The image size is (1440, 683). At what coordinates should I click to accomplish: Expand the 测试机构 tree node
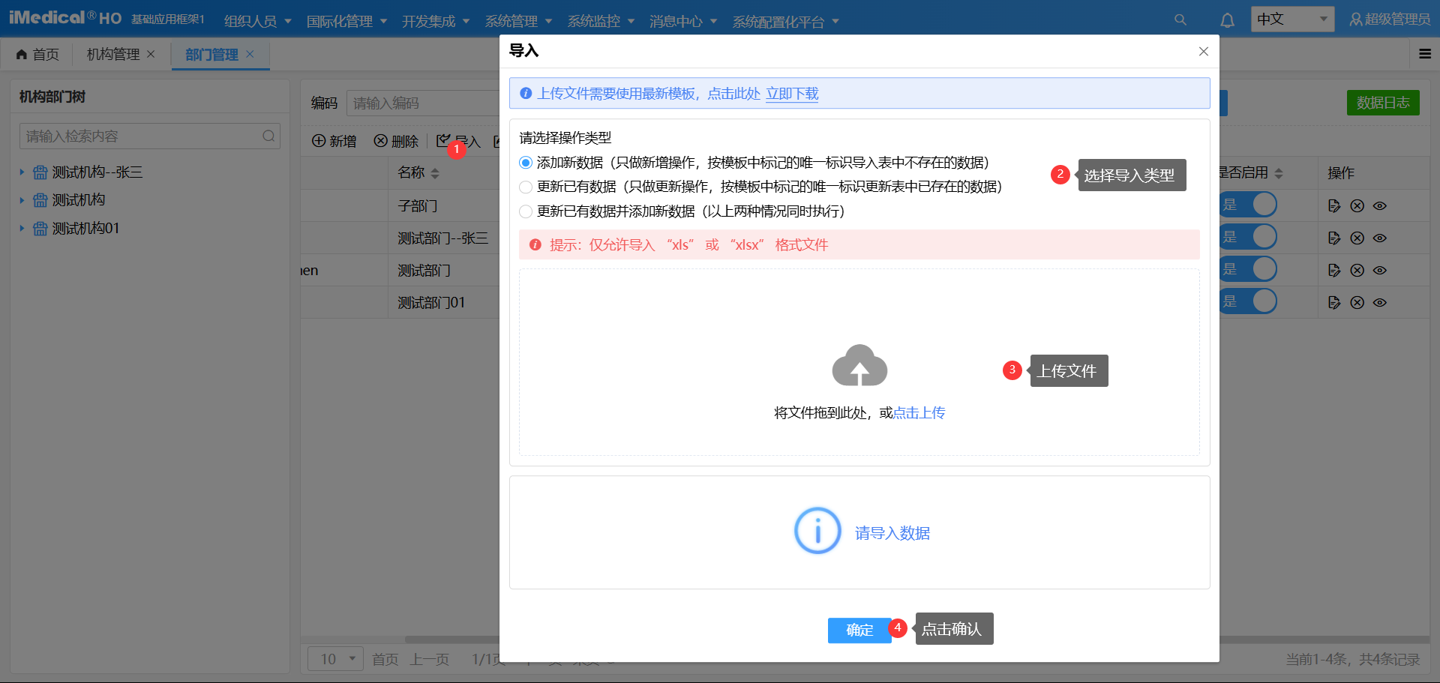click(x=22, y=200)
